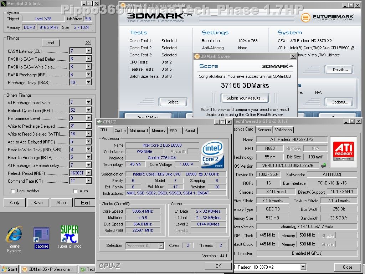Click the BIOS version save chip icon in GPU-Z
365x274 pixels.
pyautogui.click(x=324, y=166)
